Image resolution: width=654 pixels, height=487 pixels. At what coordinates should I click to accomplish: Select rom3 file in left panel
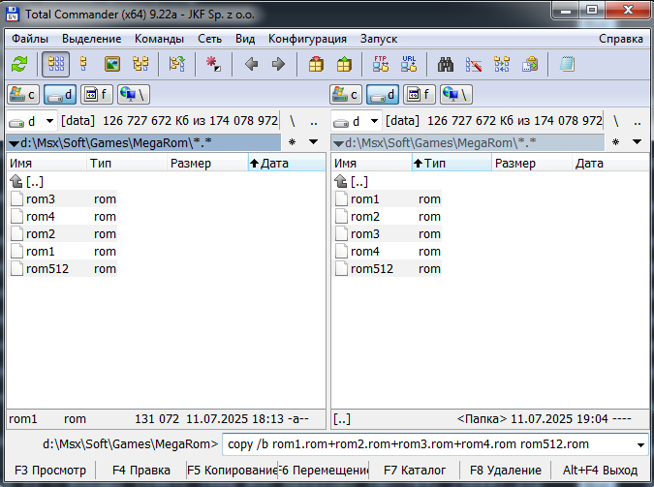(63, 199)
